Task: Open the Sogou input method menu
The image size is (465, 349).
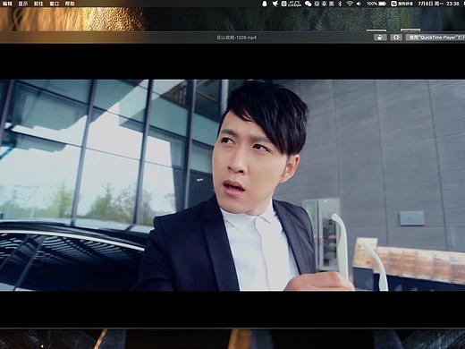Action: point(402,4)
